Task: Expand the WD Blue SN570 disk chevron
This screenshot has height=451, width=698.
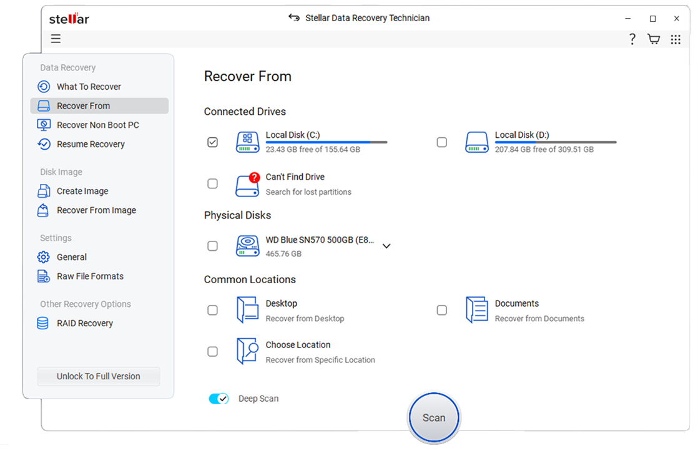Action: [386, 246]
